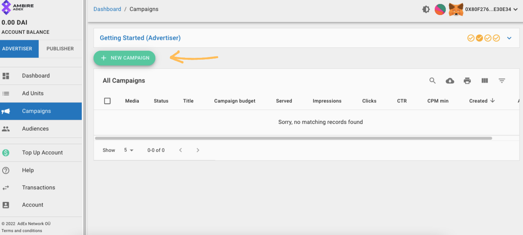
Task: Click the ACCOUNT BALANCE label
Action: point(26,32)
